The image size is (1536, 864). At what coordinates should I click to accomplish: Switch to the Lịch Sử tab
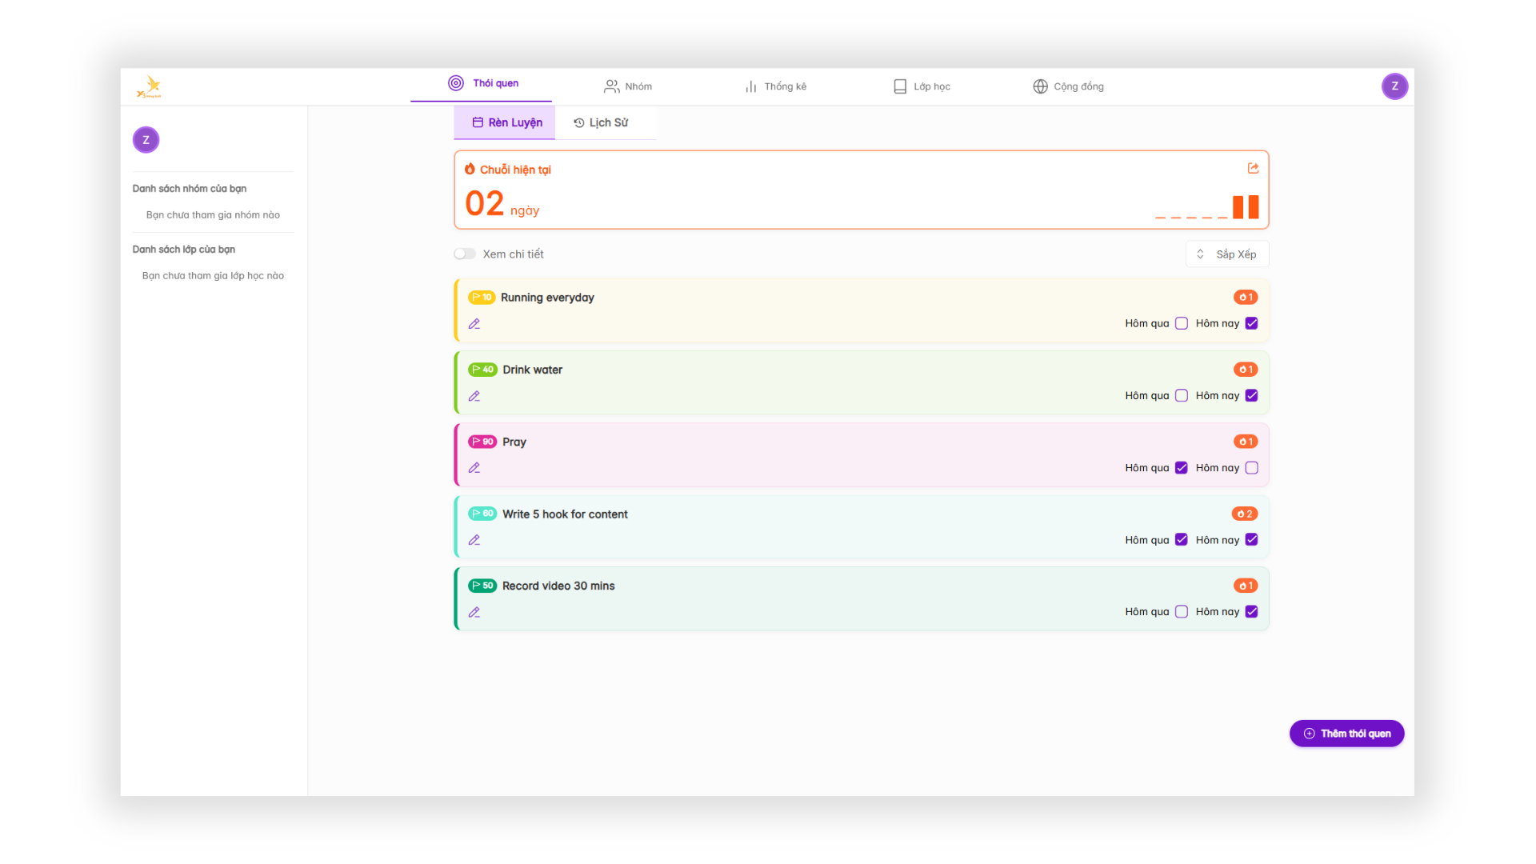(x=602, y=122)
